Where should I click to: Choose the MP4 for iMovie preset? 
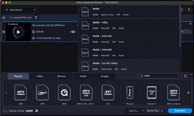point(174,92)
